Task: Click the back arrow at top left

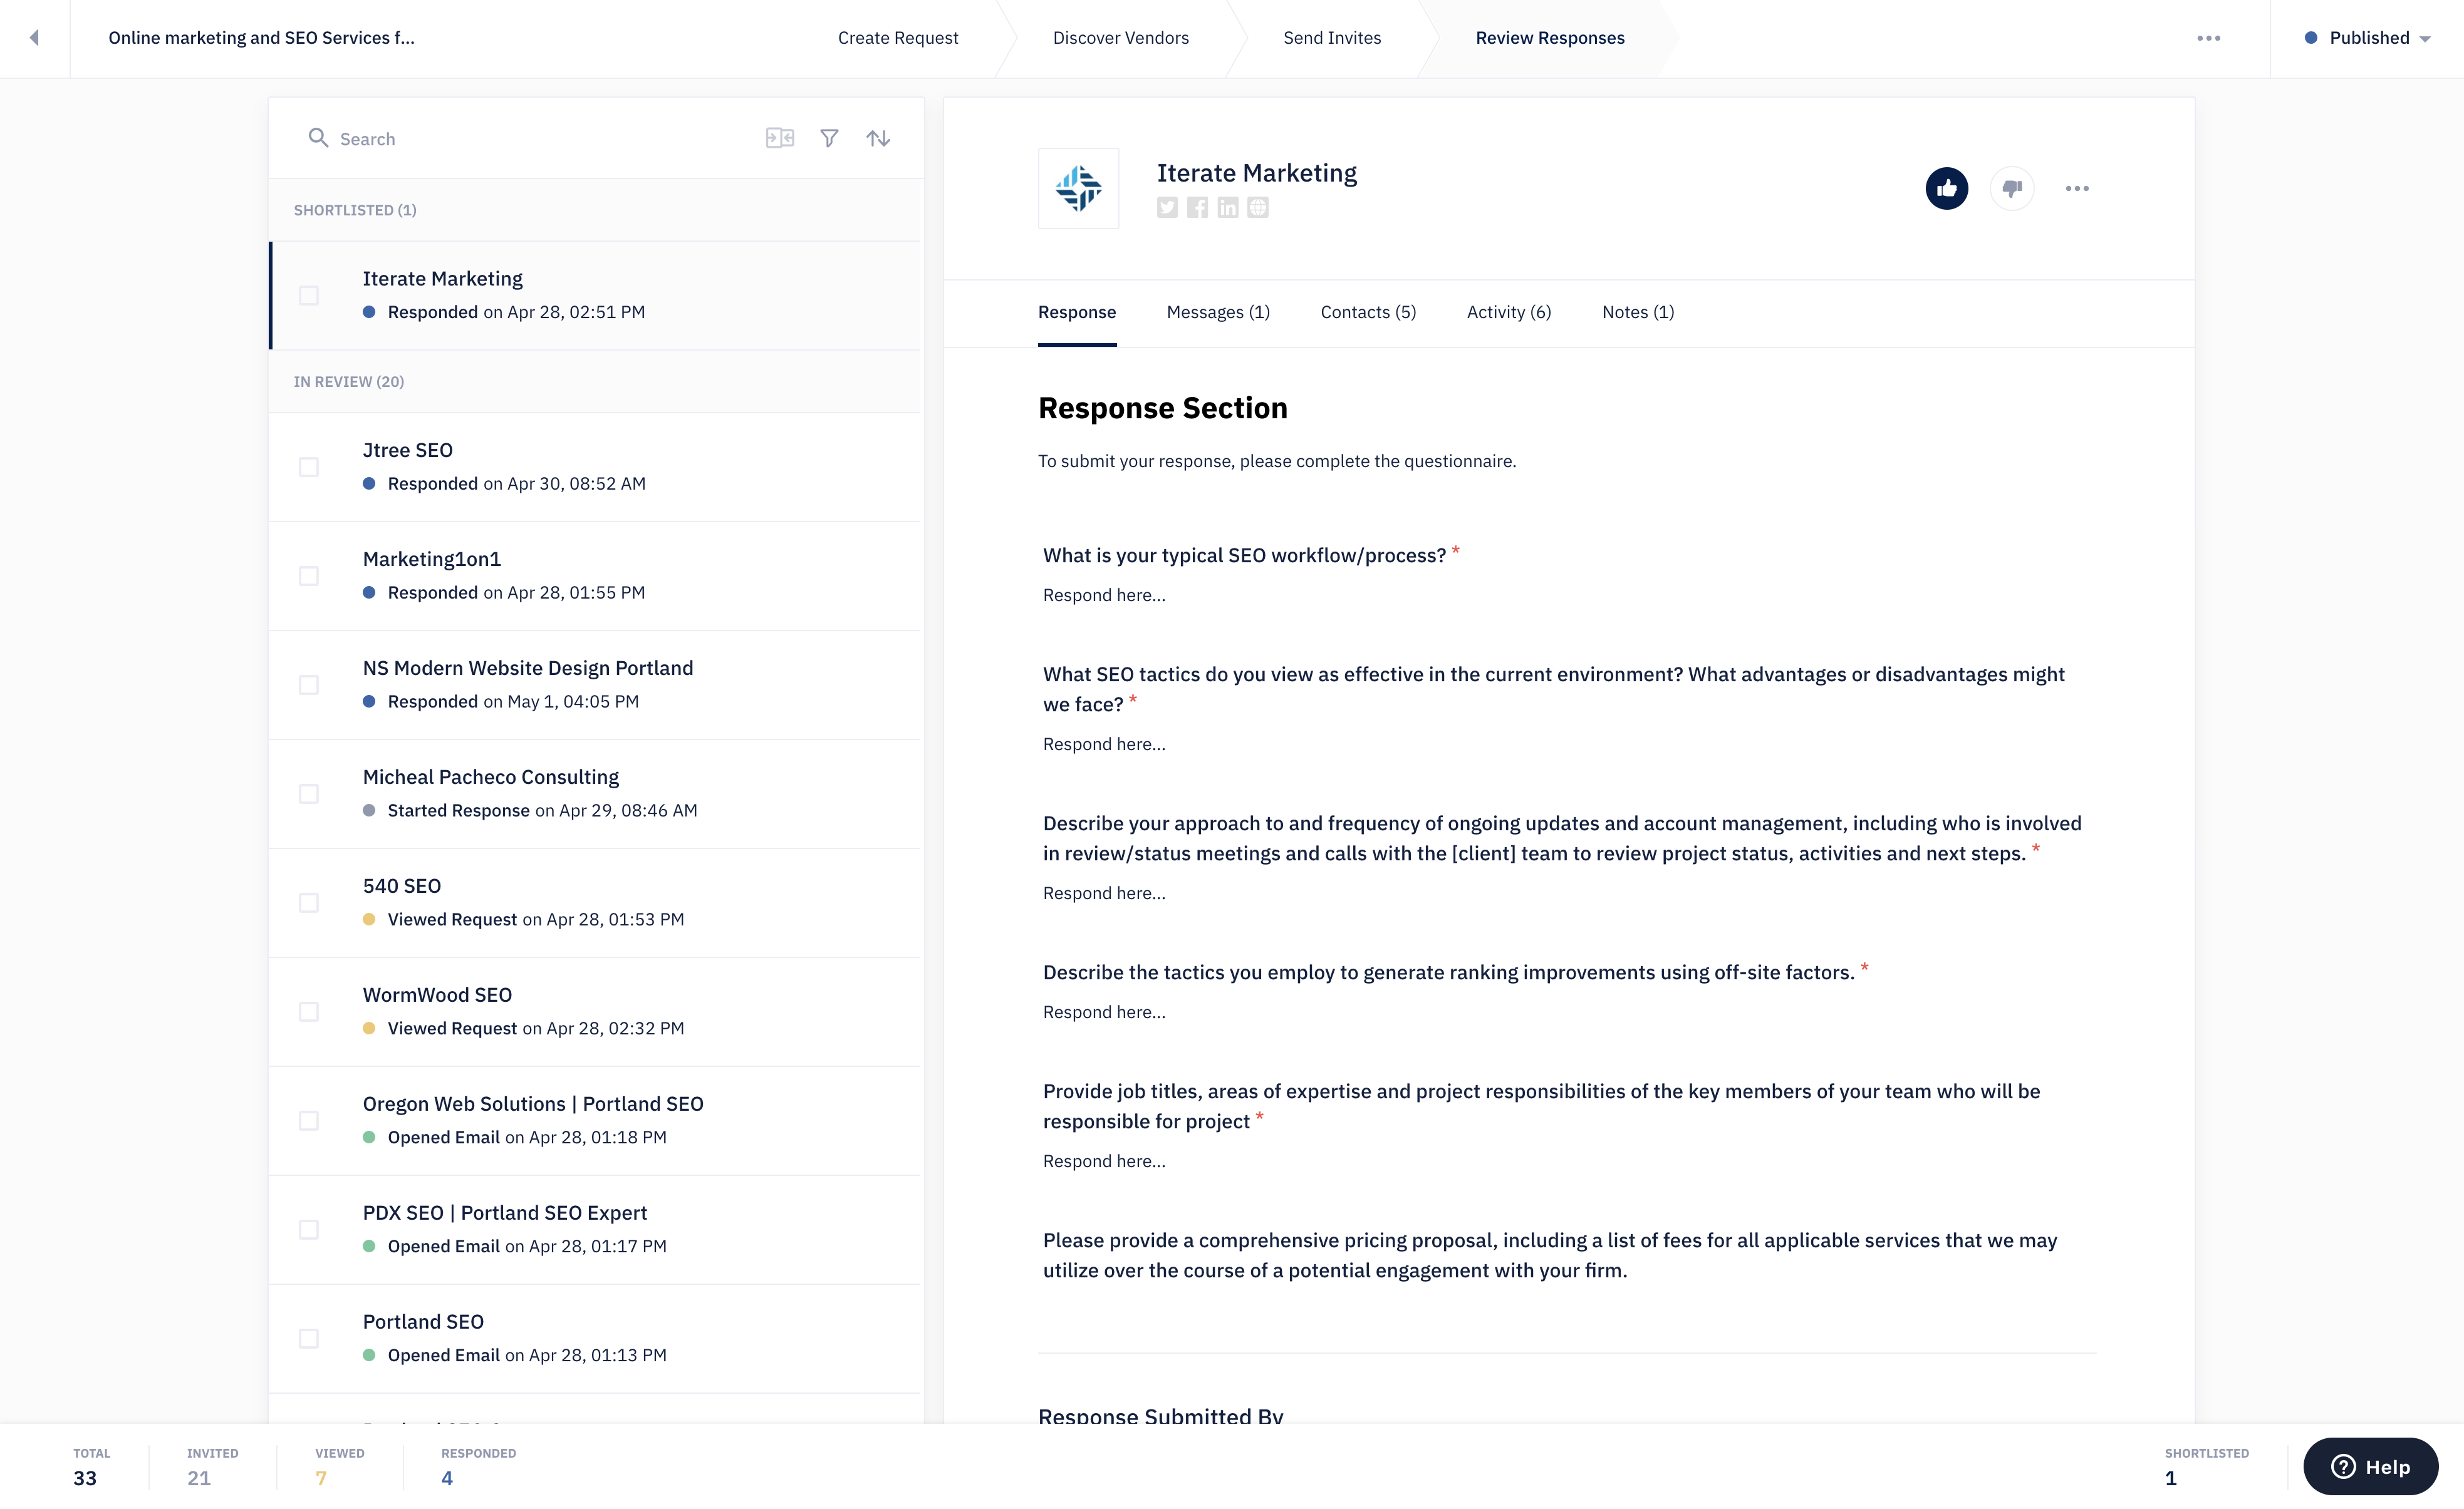Action: 34,38
